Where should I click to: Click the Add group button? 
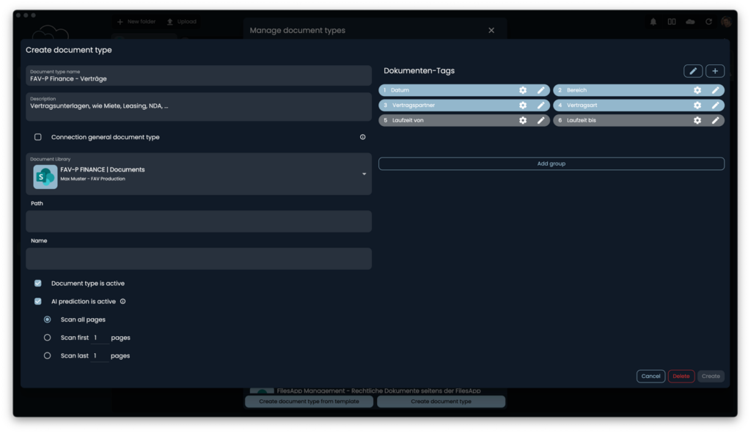pos(552,163)
